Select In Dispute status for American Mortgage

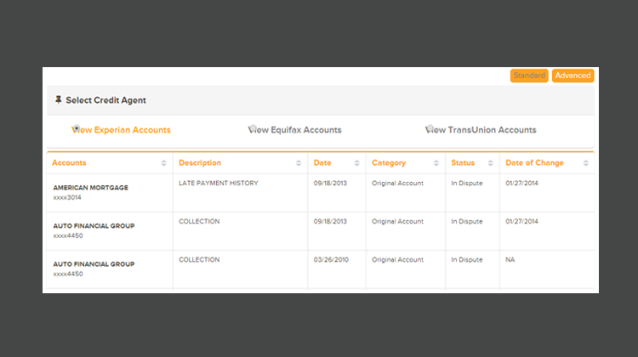coord(467,183)
